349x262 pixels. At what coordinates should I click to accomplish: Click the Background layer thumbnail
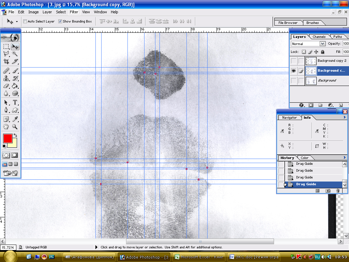[311, 81]
